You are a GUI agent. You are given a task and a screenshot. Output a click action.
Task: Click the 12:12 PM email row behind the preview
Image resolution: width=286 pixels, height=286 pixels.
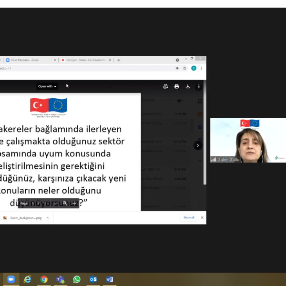[x=165, y=142]
